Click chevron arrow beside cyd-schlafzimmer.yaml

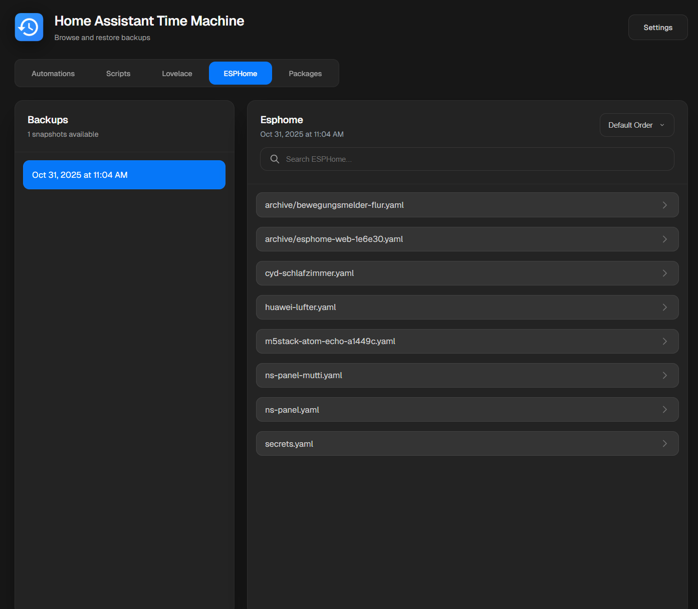point(664,273)
